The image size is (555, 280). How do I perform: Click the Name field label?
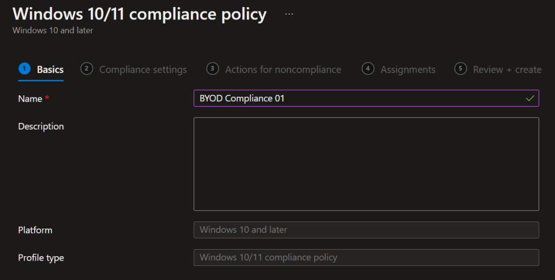tap(30, 99)
